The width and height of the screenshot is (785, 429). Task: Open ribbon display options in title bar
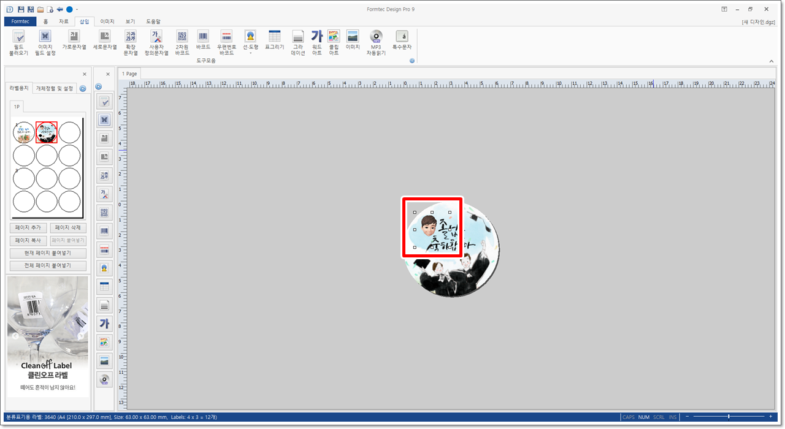point(724,9)
